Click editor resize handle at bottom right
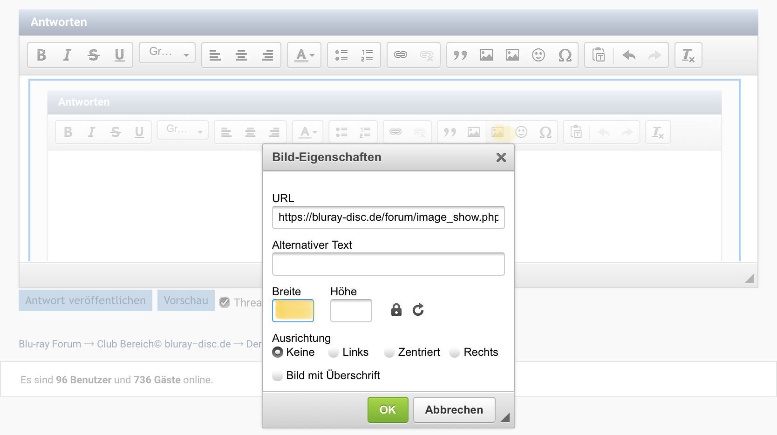777x435 pixels. point(749,279)
